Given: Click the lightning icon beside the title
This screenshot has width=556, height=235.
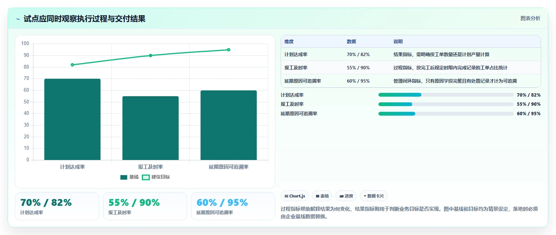Looking at the screenshot, I should click(18, 19).
